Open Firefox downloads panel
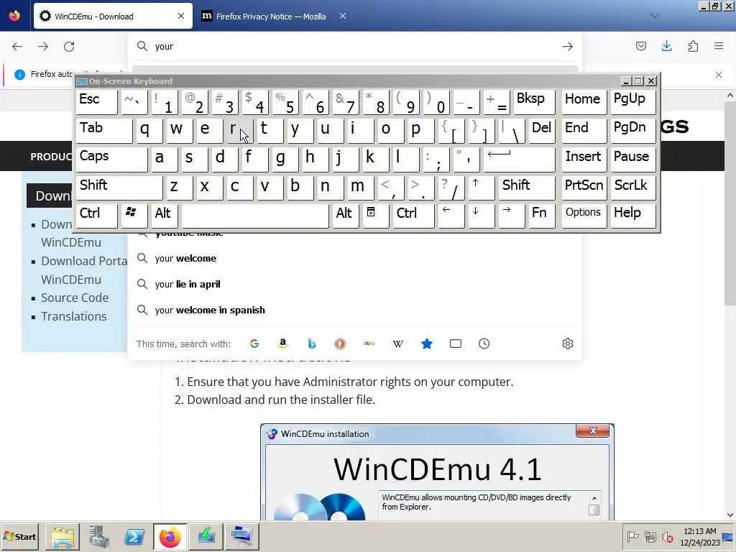Viewport: 736px width, 552px height. [666, 46]
